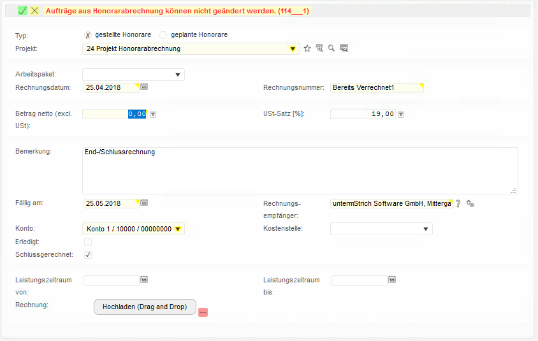Select the gestellte Honorare radio option
This screenshot has width=538, height=341.
pyautogui.click(x=88, y=35)
